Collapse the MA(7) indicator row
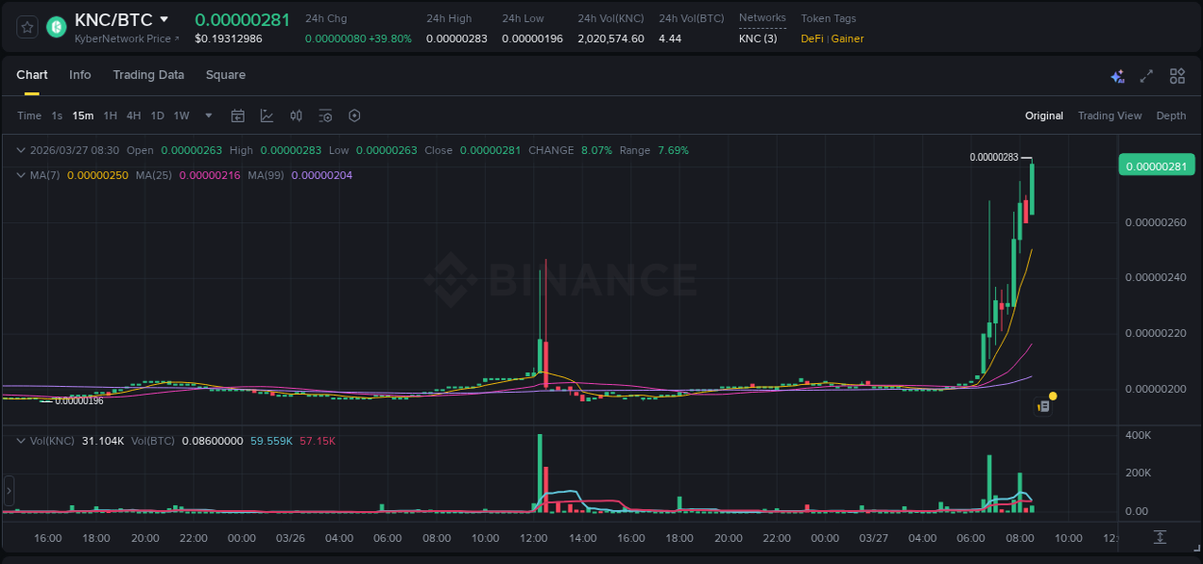Viewport: 1203px width, 564px height. coord(19,175)
